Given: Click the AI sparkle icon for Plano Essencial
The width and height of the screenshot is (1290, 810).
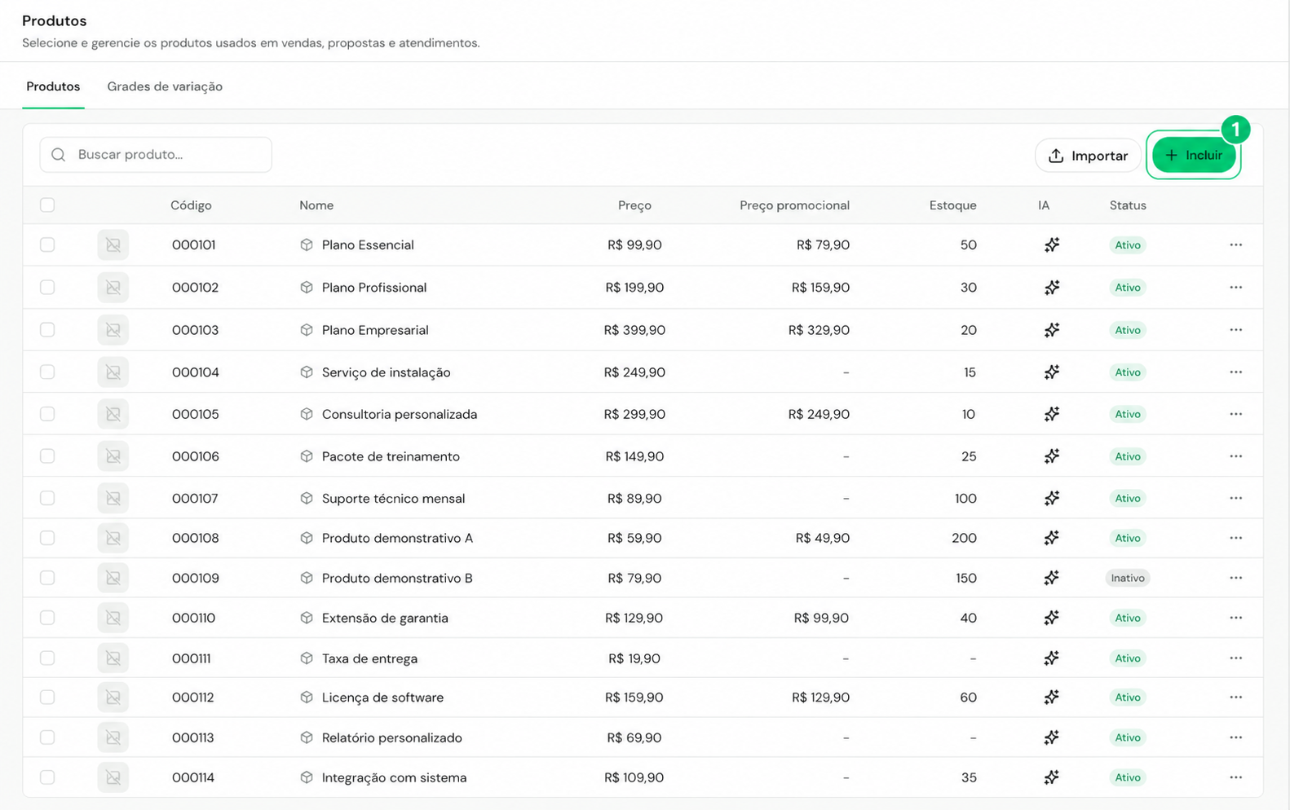Looking at the screenshot, I should pyautogui.click(x=1052, y=244).
